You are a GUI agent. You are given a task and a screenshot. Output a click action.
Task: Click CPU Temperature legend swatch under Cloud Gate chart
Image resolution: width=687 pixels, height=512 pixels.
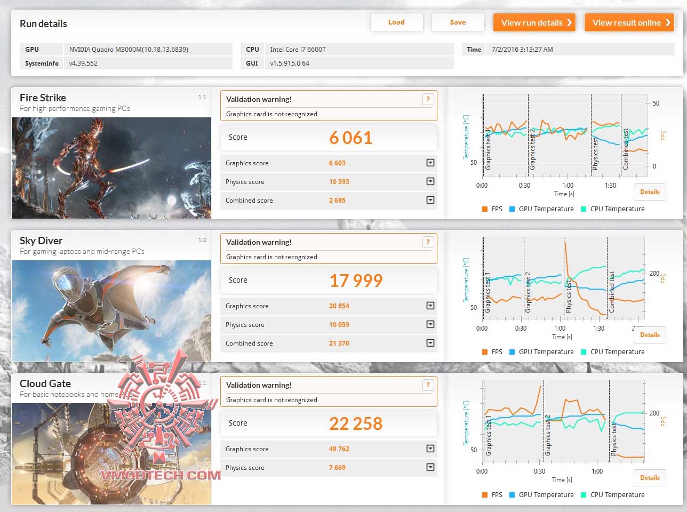584,495
